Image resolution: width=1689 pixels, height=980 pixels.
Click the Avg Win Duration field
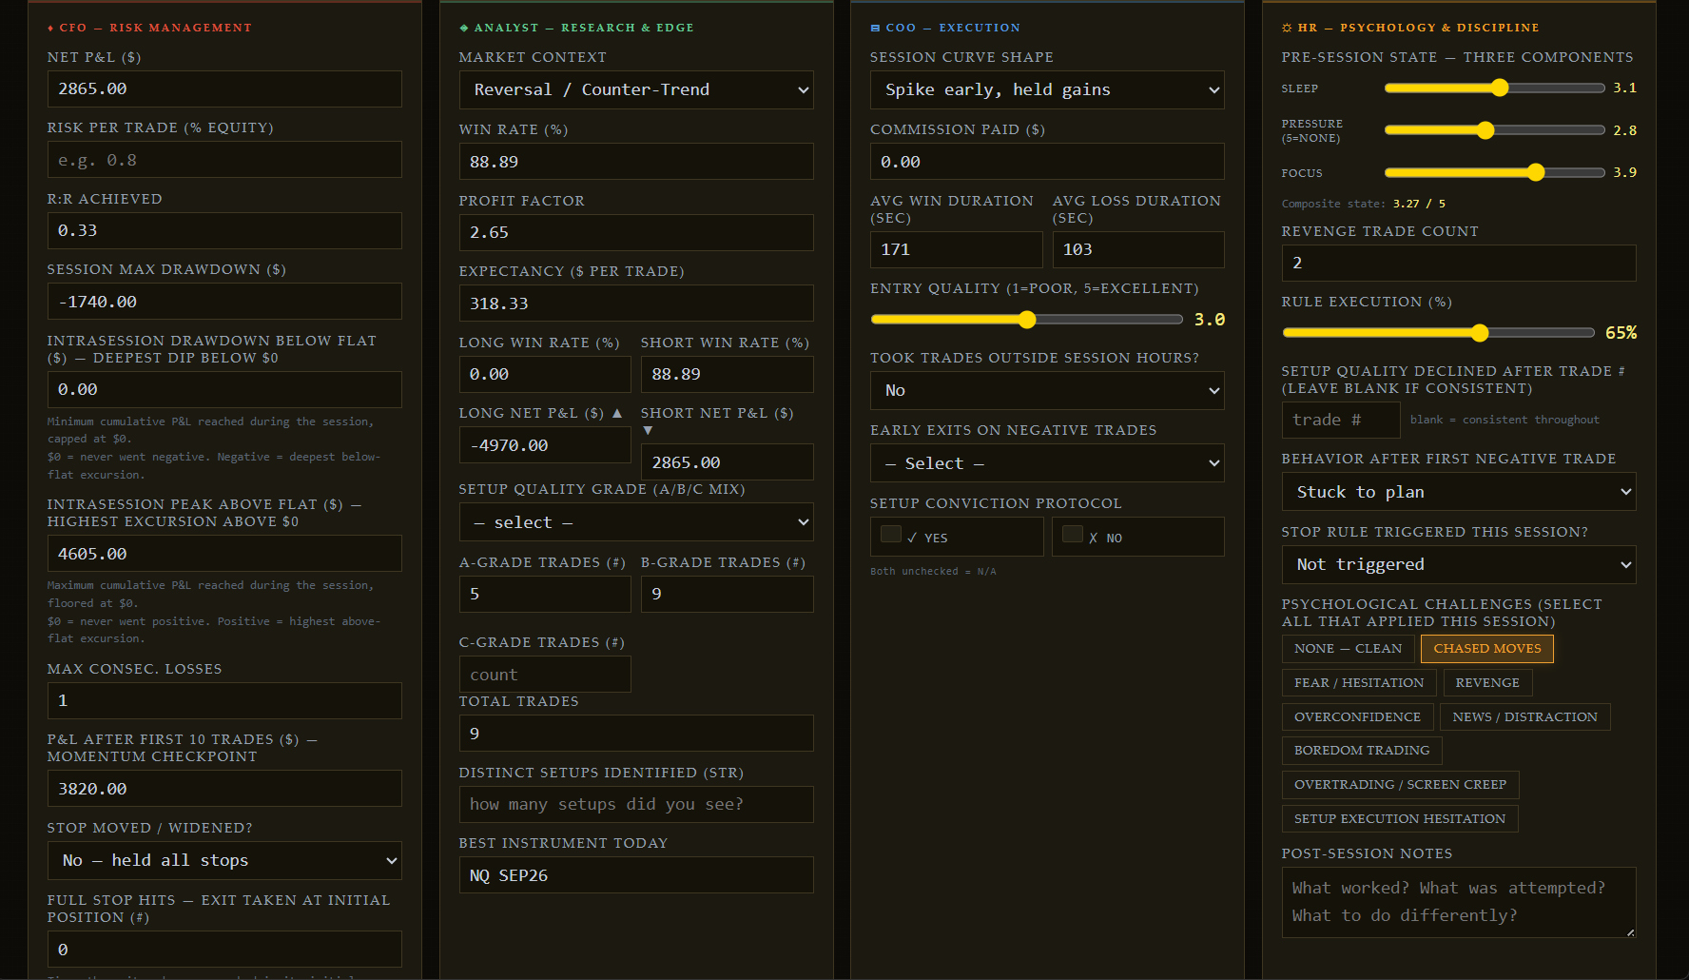pos(956,249)
